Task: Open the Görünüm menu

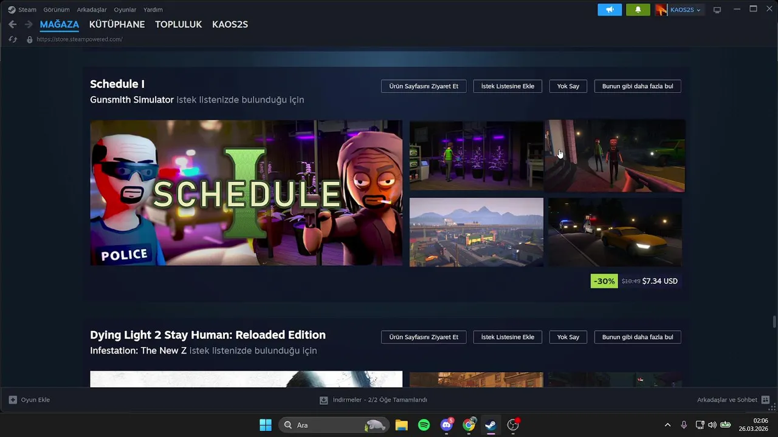Action: pyautogui.click(x=57, y=10)
